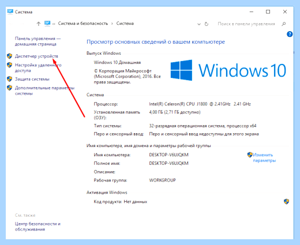Click Система breadcrumb item
Viewport: 300px width, 245px height.
125,24
